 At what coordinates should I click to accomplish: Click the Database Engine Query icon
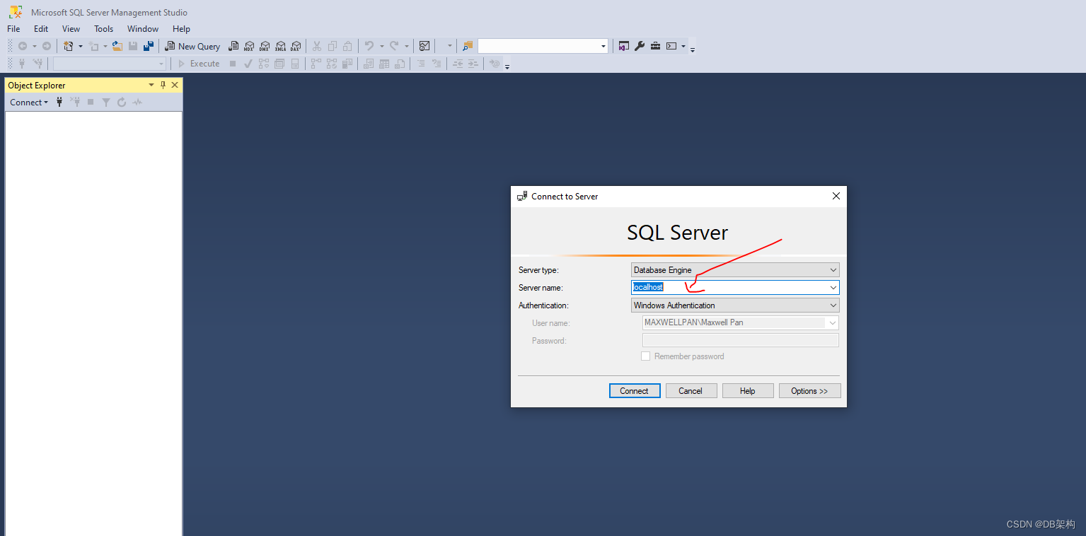[233, 46]
